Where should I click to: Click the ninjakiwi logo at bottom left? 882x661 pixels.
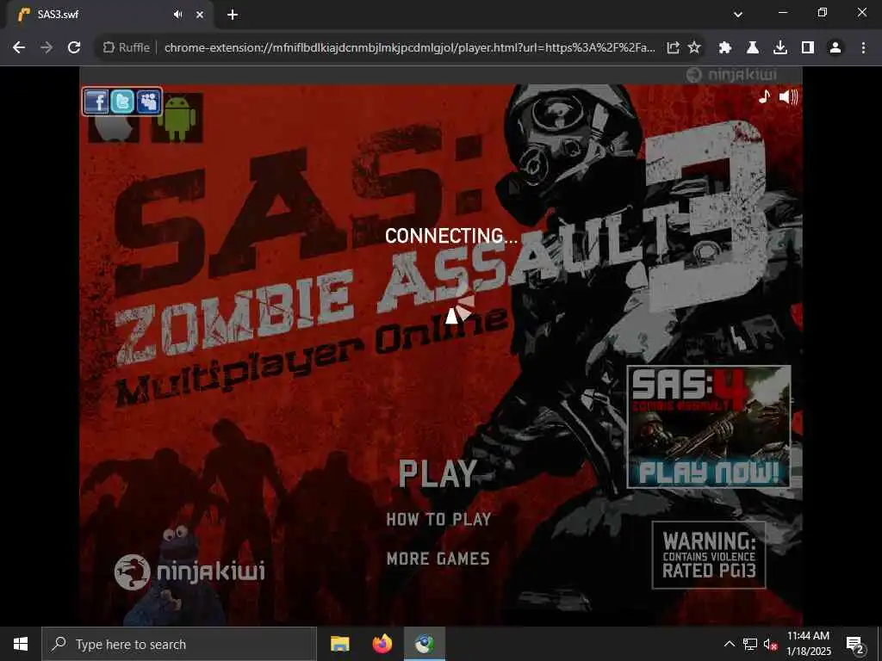pos(189,572)
